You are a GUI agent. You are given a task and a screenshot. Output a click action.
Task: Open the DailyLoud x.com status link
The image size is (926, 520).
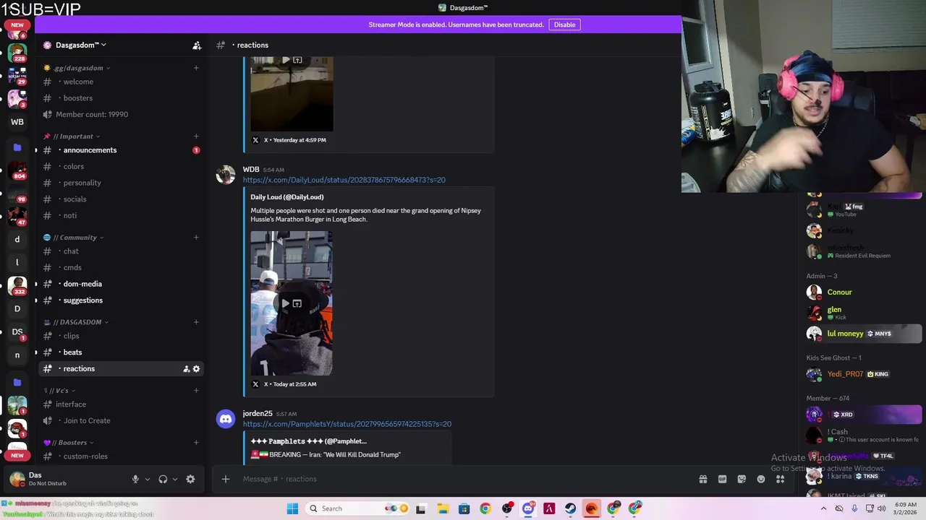click(x=344, y=180)
